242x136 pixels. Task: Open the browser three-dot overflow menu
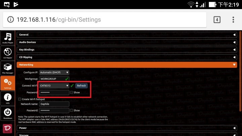[x=233, y=19]
